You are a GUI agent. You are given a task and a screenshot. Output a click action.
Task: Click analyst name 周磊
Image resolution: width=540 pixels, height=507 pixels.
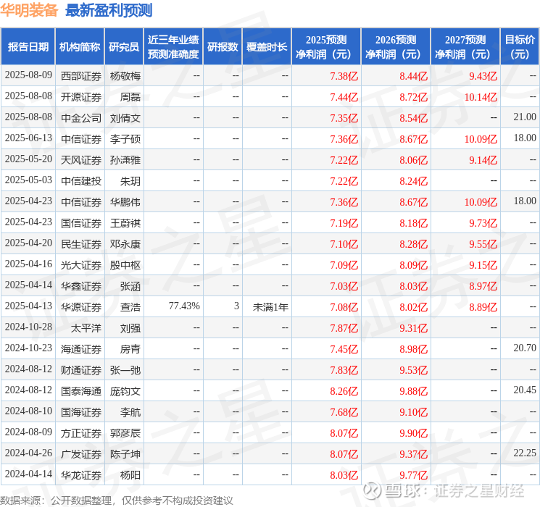pyautogui.click(x=130, y=97)
